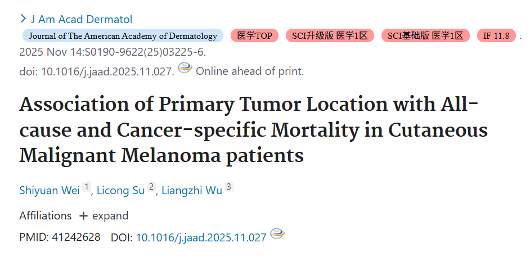Viewport: 530px width, 256px height.
Task: Click the IF 11.8 impact factor badge
Action: [496, 36]
